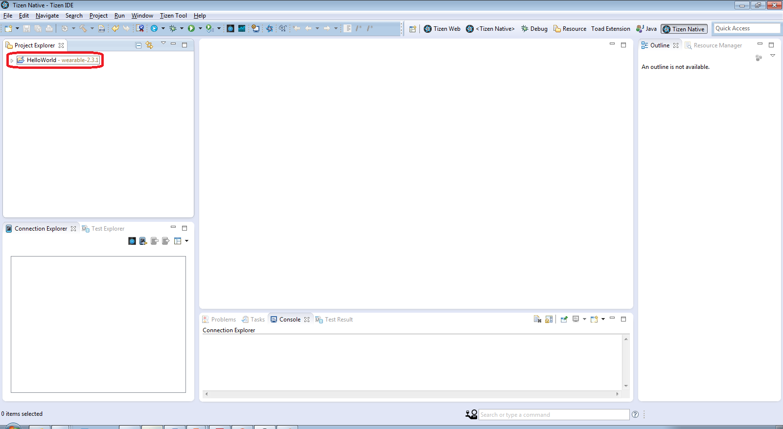Click the Undo arrow toolbar icon

pos(115,28)
